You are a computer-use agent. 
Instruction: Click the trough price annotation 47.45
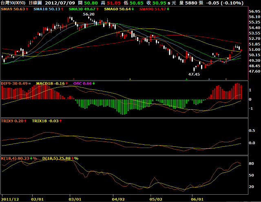194,74
